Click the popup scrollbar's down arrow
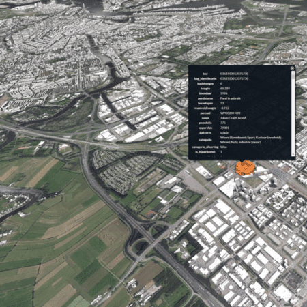Viewport: 307px width, 307px height. pos(293,155)
